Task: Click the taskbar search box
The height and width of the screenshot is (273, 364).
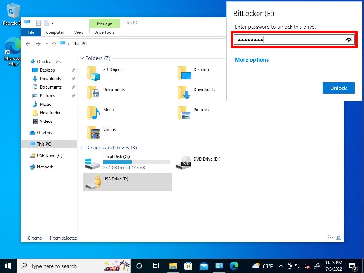Action: [74, 266]
